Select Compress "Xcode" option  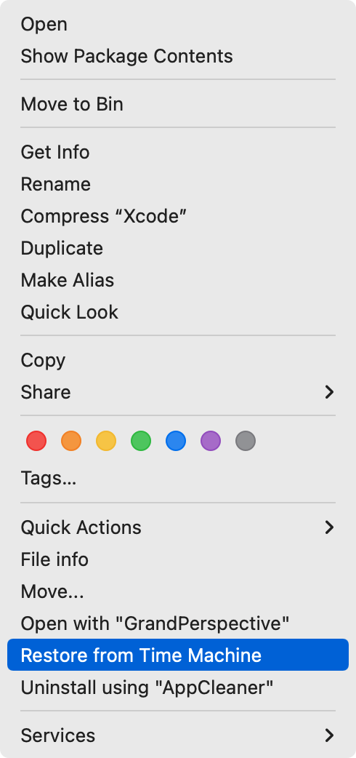pos(178,216)
